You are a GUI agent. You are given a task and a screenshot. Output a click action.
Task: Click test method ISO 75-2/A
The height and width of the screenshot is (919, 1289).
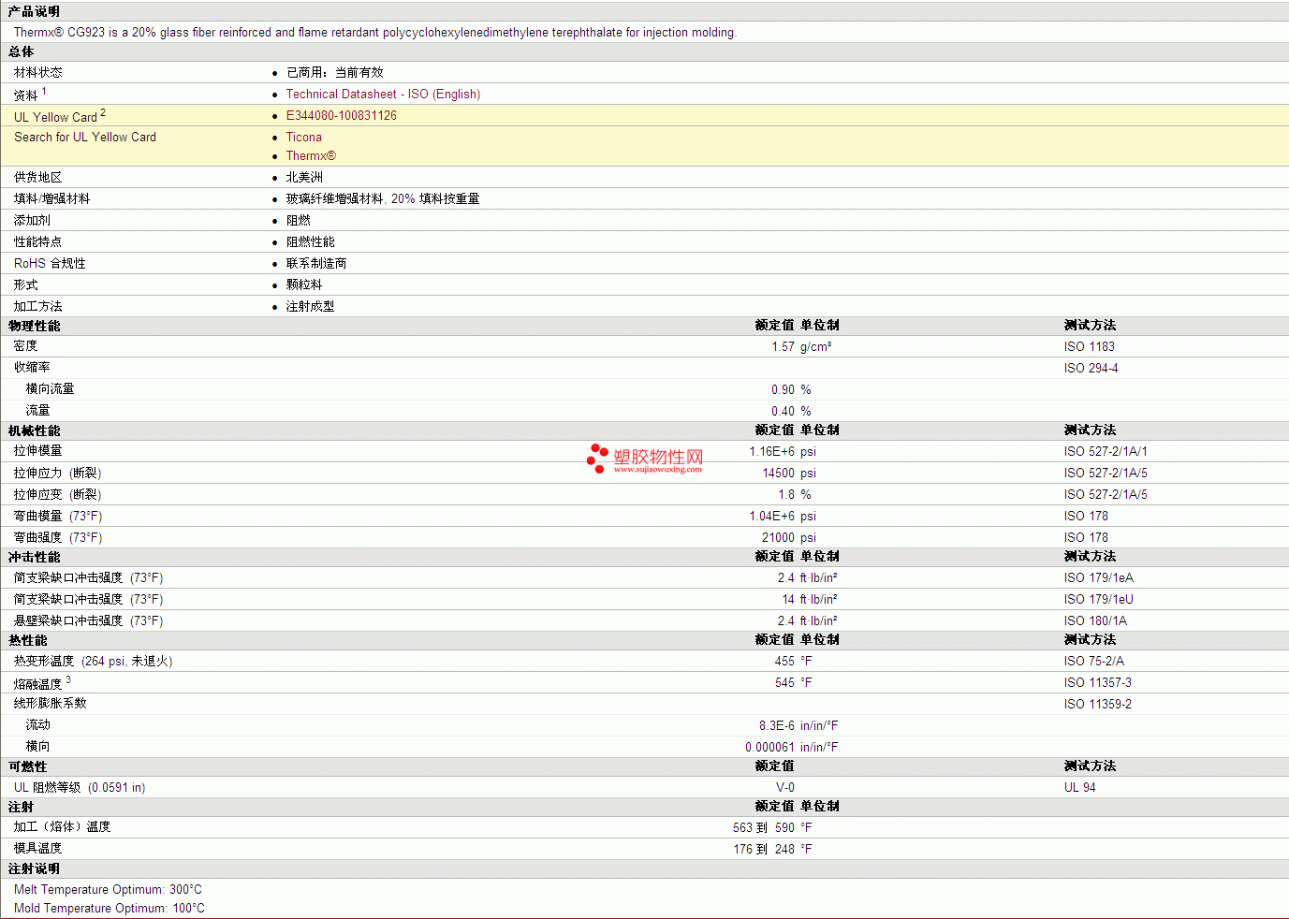pos(1094,662)
